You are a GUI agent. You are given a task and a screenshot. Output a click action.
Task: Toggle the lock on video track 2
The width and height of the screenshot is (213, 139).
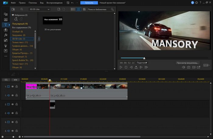(16, 104)
